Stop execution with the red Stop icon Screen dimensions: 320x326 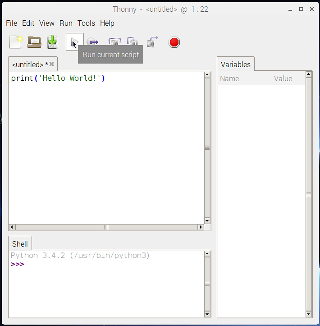pos(174,42)
